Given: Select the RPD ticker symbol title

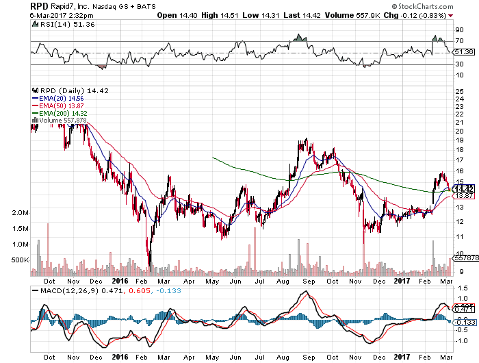Looking at the screenshot, I should (39, 5).
